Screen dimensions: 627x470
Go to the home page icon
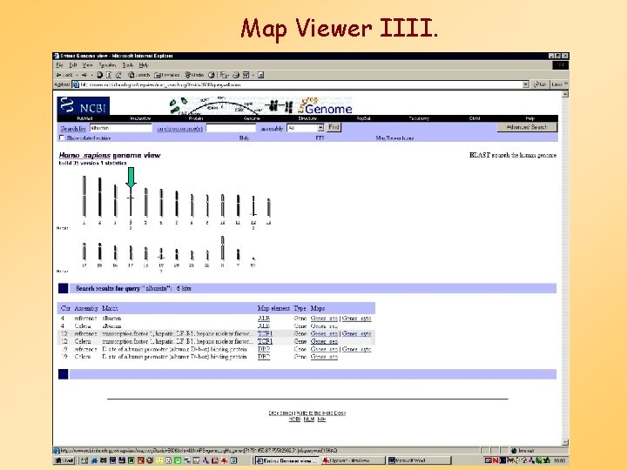coord(118,75)
